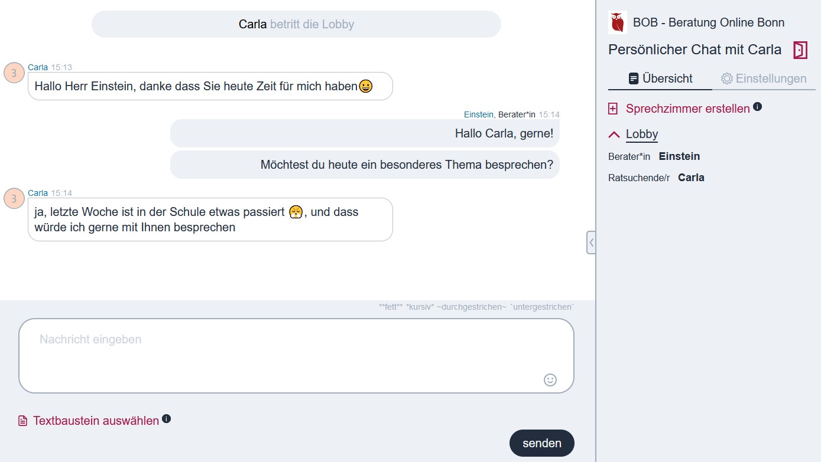Click Carla in the Ratsuchende/r row
The image size is (821, 462).
[x=691, y=178]
